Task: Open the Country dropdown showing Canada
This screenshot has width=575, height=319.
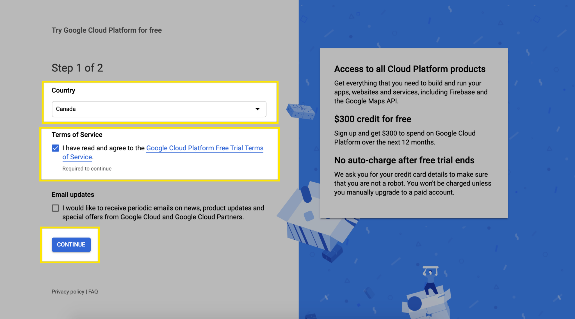Action: pos(159,109)
